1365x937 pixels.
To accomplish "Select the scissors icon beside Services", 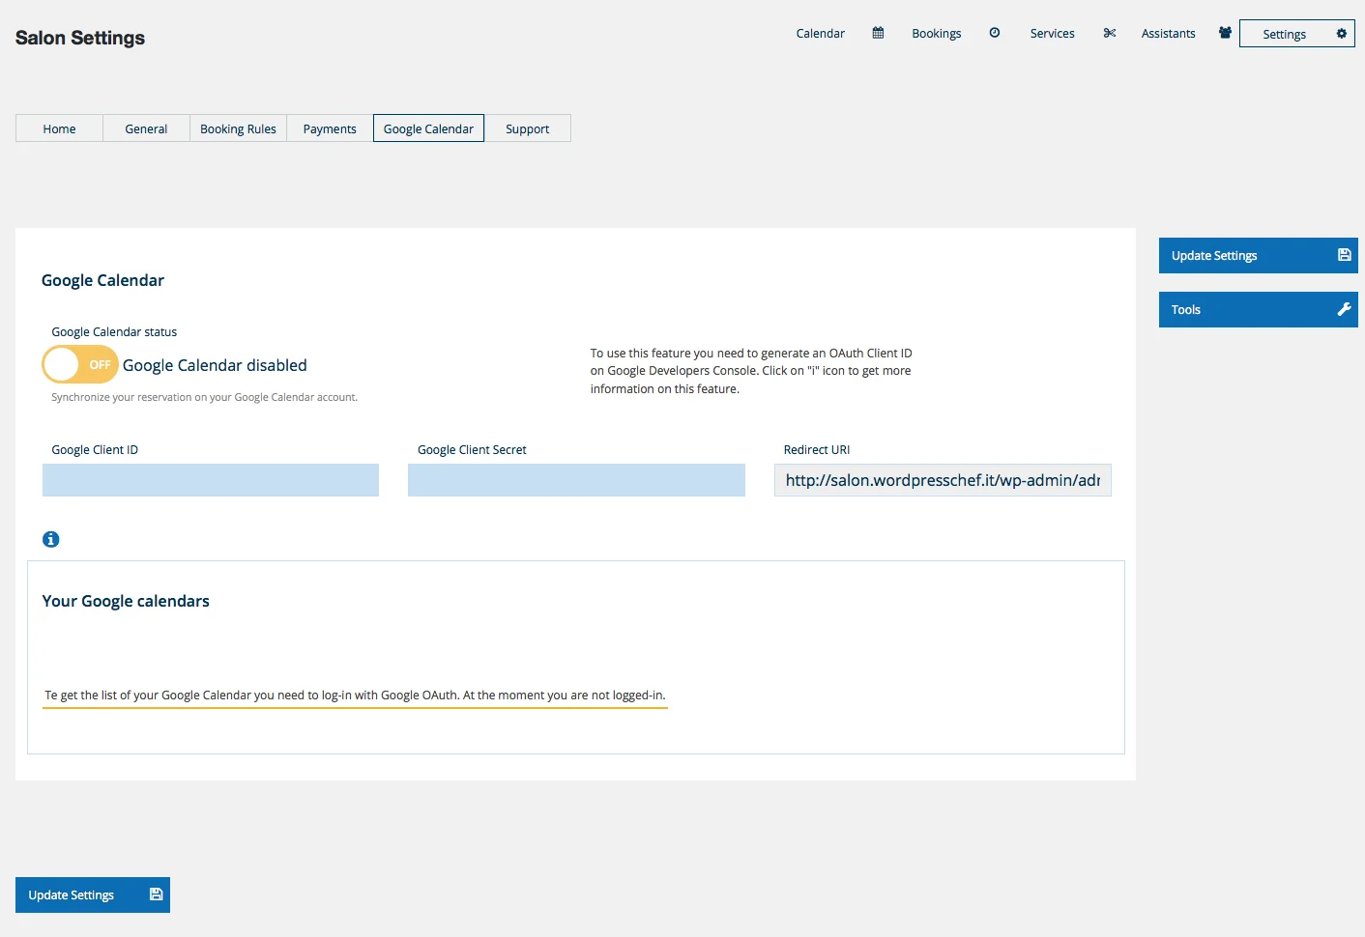I will click(1109, 33).
